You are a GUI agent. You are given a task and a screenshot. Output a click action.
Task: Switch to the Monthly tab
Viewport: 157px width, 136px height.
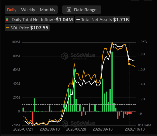tap(48, 10)
